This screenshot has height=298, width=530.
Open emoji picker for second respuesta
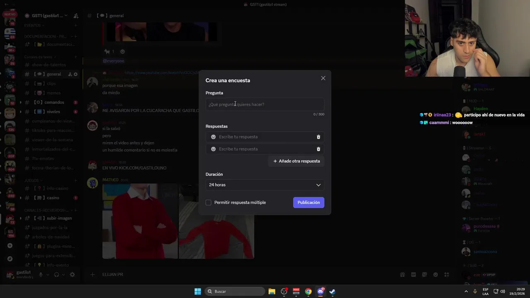pos(213,149)
